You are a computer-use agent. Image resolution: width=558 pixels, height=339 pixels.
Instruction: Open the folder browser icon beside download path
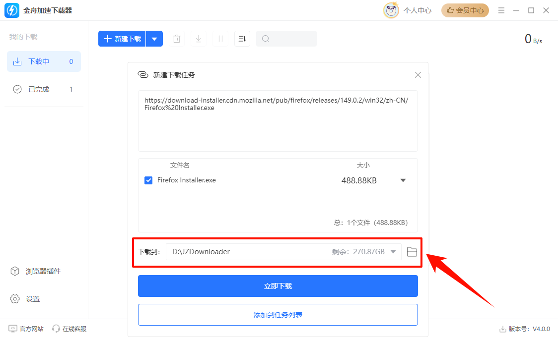click(x=412, y=251)
